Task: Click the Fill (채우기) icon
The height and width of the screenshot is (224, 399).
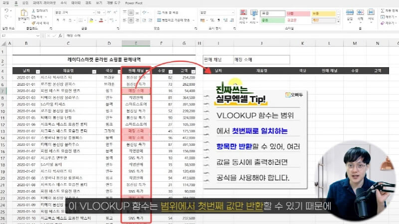Action: point(383,17)
